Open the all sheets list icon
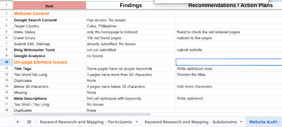Screen dimensions: 282x127 (29, 122)
